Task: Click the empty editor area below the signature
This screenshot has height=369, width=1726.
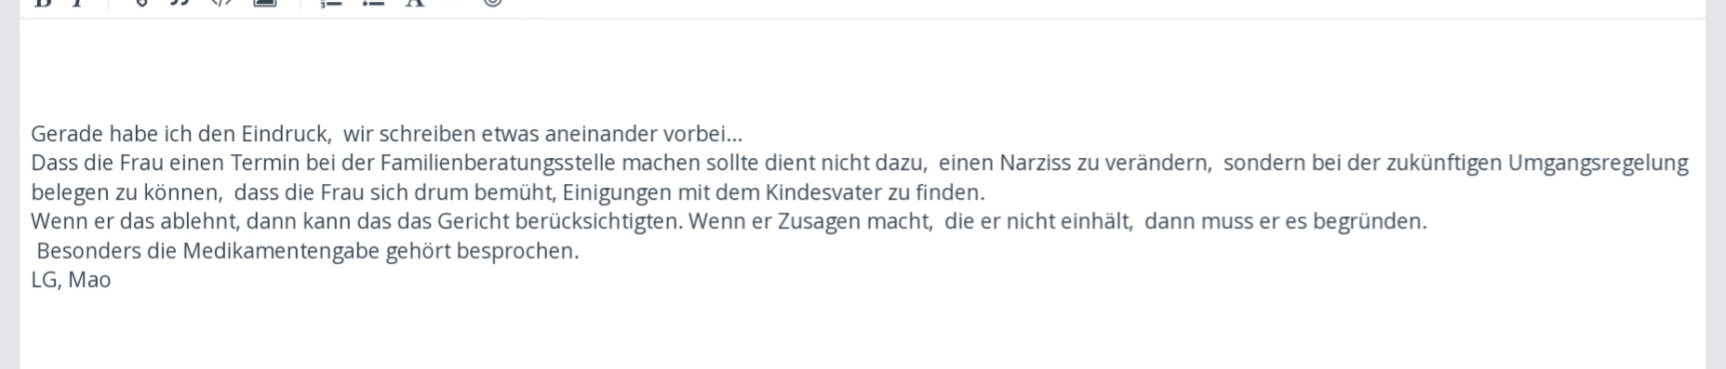Action: (863, 331)
